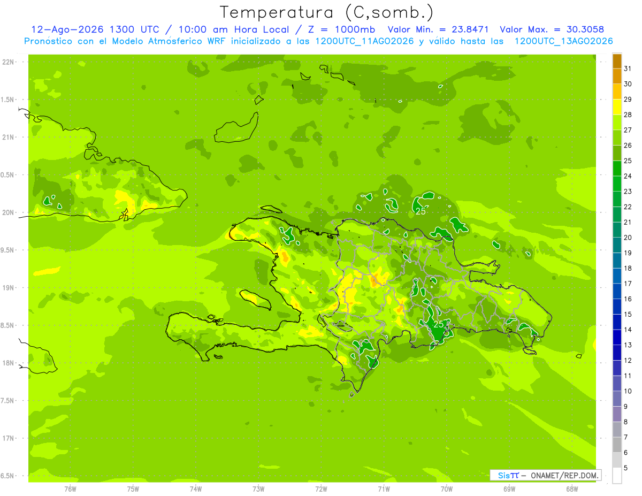The width and height of the screenshot is (642, 496).
Task: Click the latitude label "18N"
Action: [x=7, y=363]
